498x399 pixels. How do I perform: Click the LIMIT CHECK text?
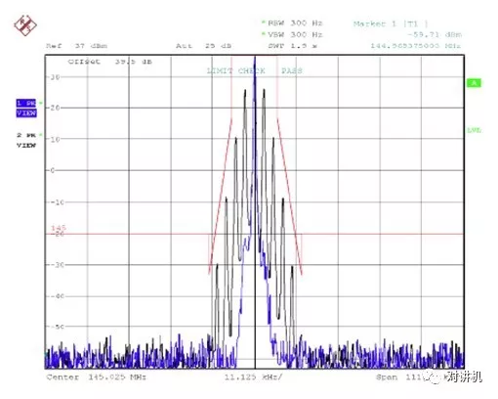(x=236, y=70)
